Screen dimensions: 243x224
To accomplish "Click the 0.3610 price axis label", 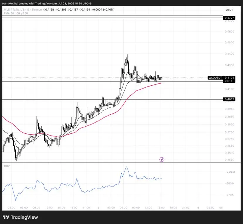I will [x=229, y=153].
